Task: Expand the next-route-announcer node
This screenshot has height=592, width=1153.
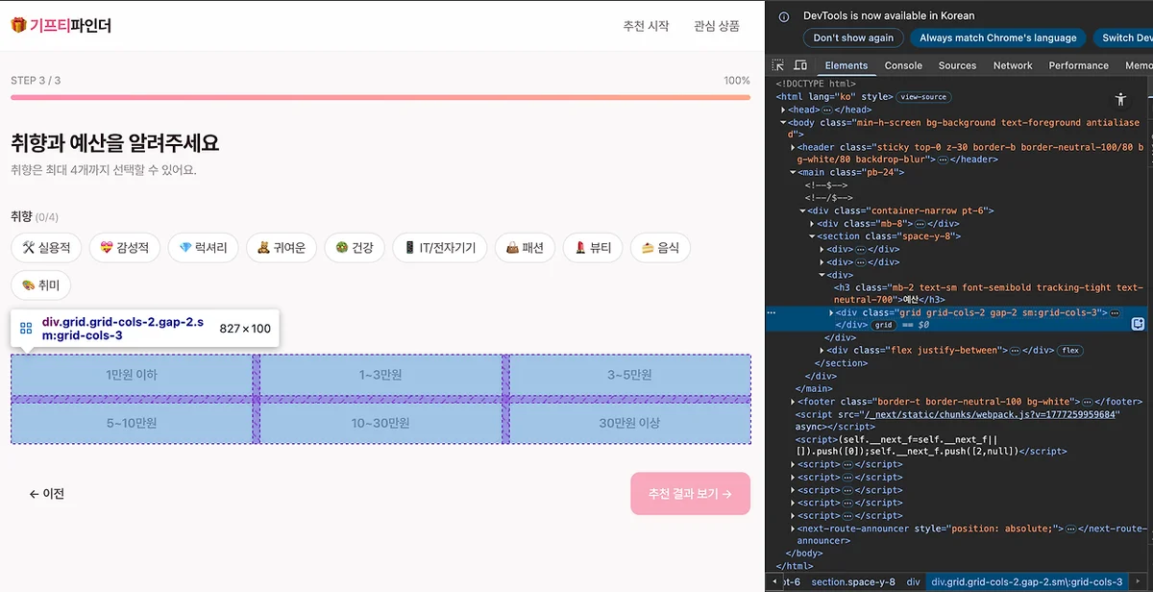Action: 794,529
